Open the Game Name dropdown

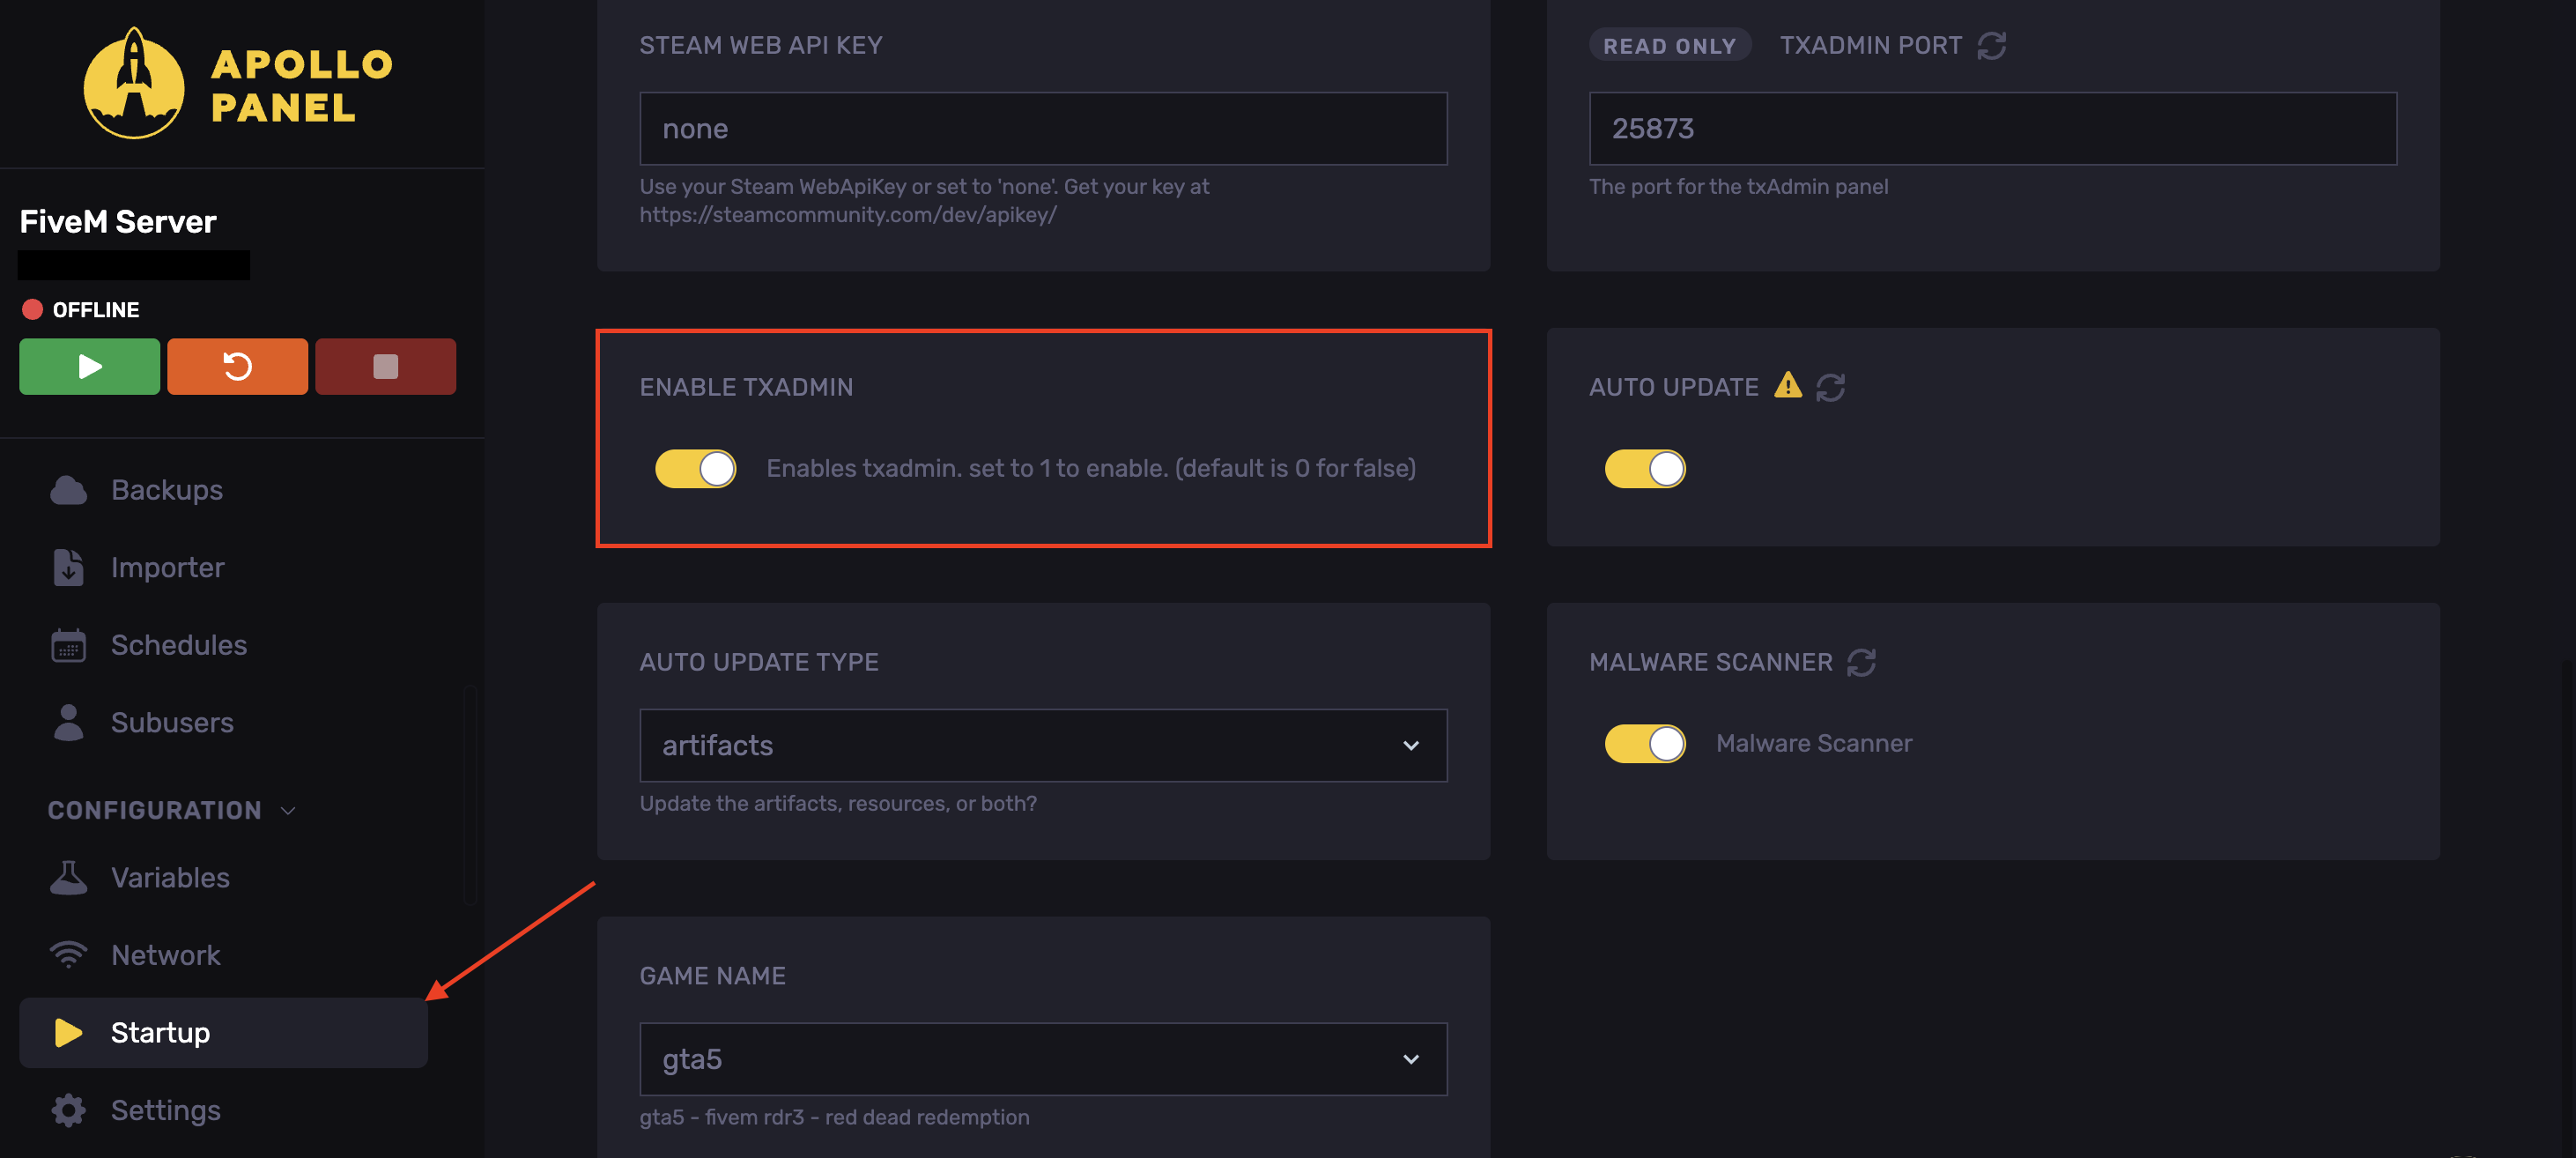click(1043, 1059)
